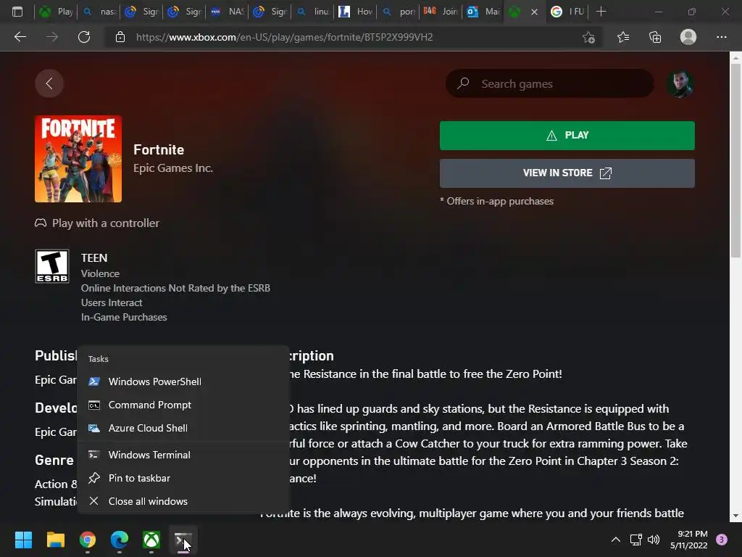Screen dimensions: 742x557
Task: Open the Windows Start button
Action: [23, 540]
